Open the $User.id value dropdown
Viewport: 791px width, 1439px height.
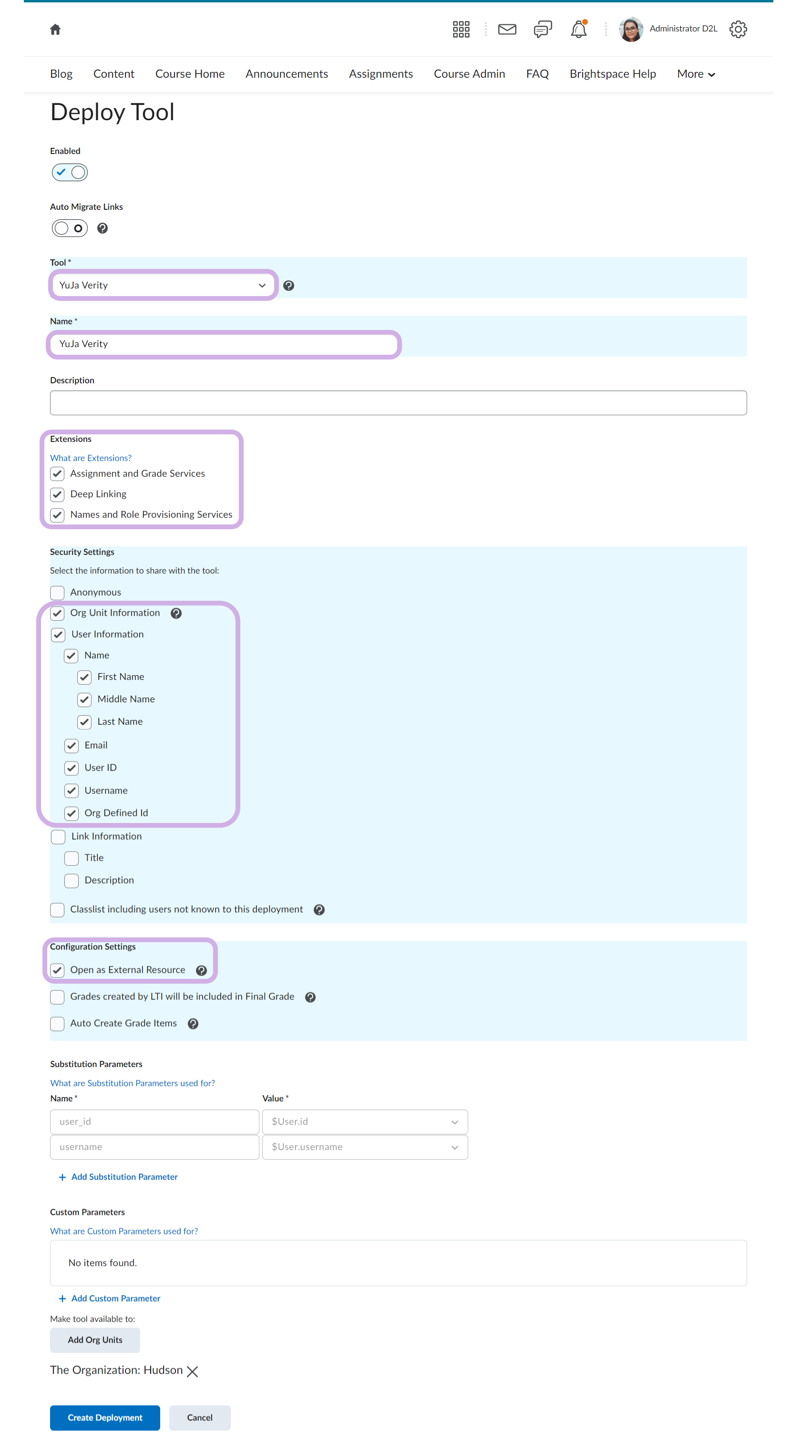click(365, 1121)
